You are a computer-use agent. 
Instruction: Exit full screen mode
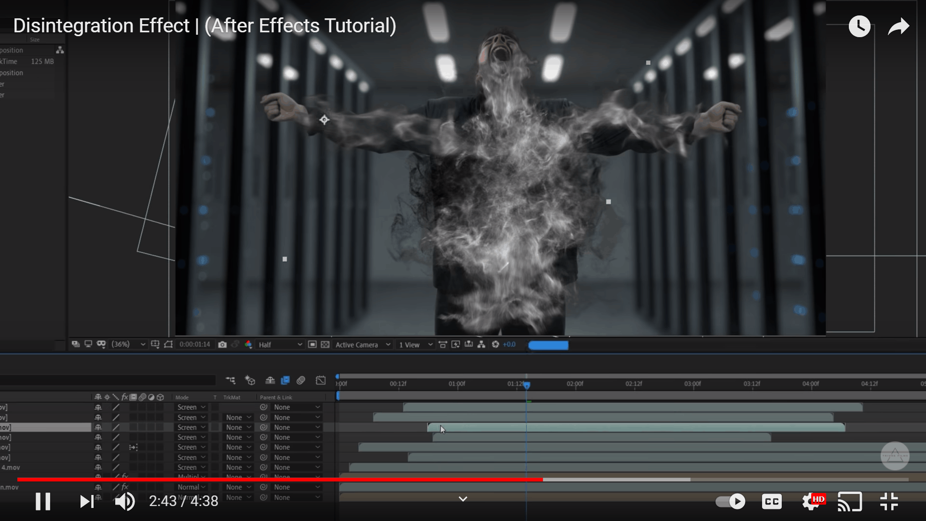click(x=889, y=502)
